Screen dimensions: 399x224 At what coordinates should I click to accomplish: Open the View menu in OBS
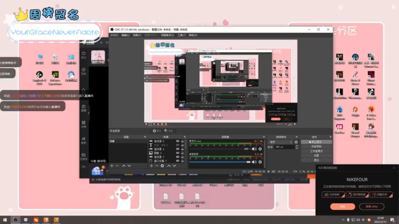(x=137, y=35)
